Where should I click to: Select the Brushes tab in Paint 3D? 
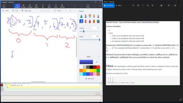click(x=17, y=6)
